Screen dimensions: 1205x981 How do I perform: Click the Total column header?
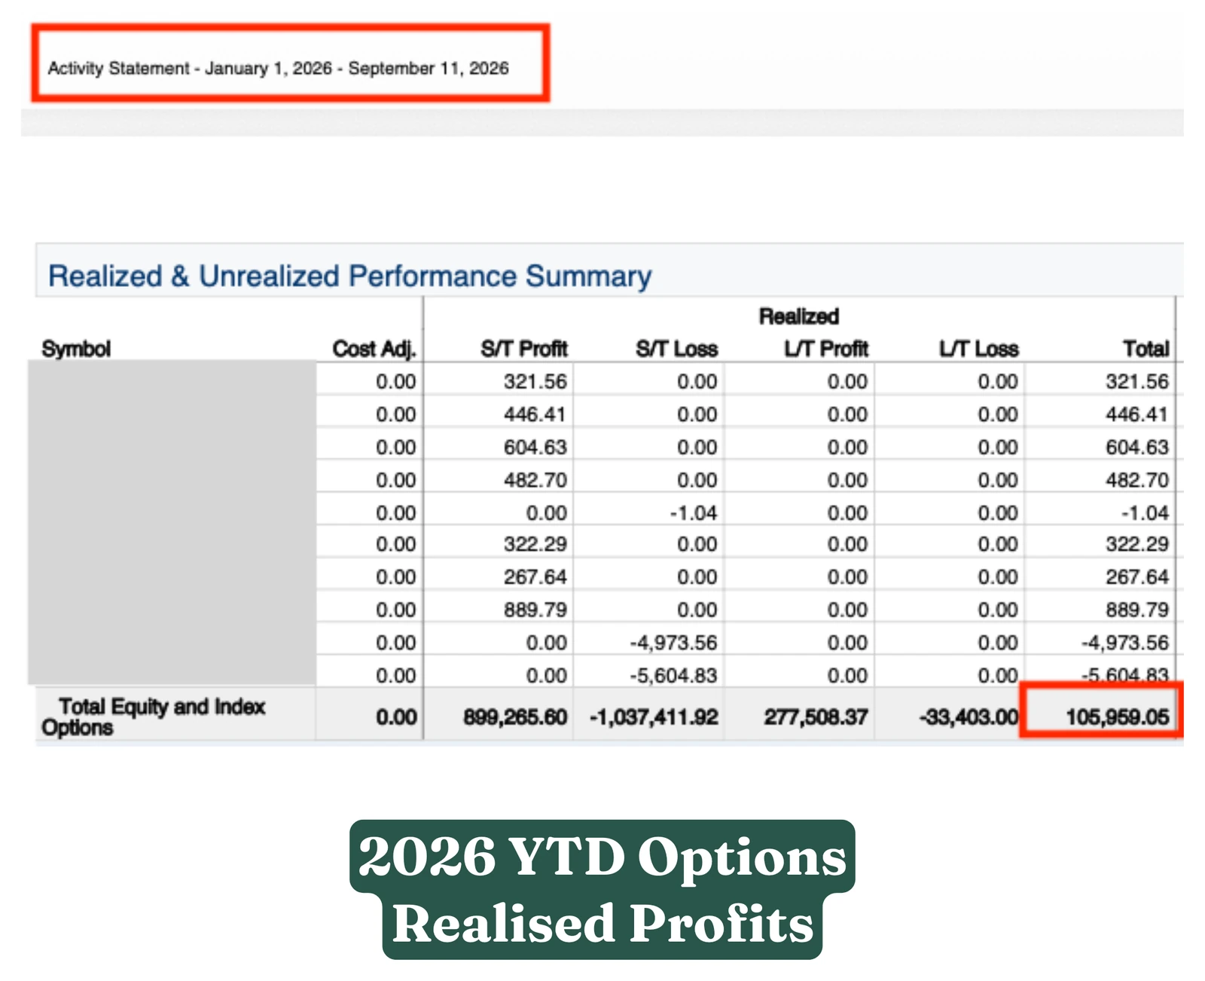click(x=1146, y=349)
